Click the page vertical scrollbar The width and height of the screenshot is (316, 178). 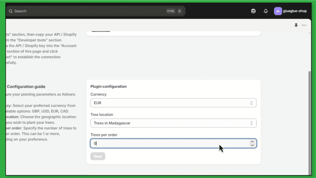point(310,123)
